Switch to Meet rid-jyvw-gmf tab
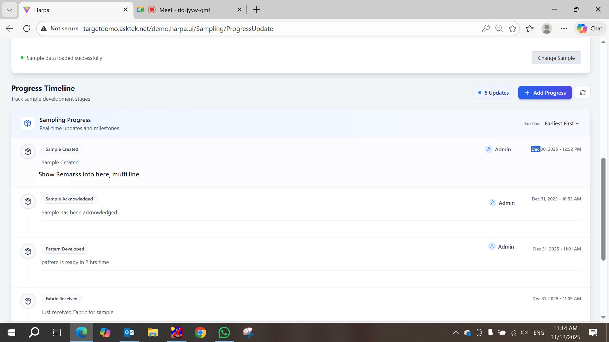This screenshot has width=609, height=342. 185,10
